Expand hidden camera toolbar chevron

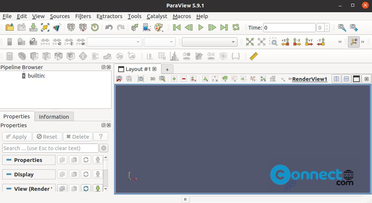point(340,42)
